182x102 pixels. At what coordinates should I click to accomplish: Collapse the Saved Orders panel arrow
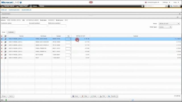(x=180, y=14)
